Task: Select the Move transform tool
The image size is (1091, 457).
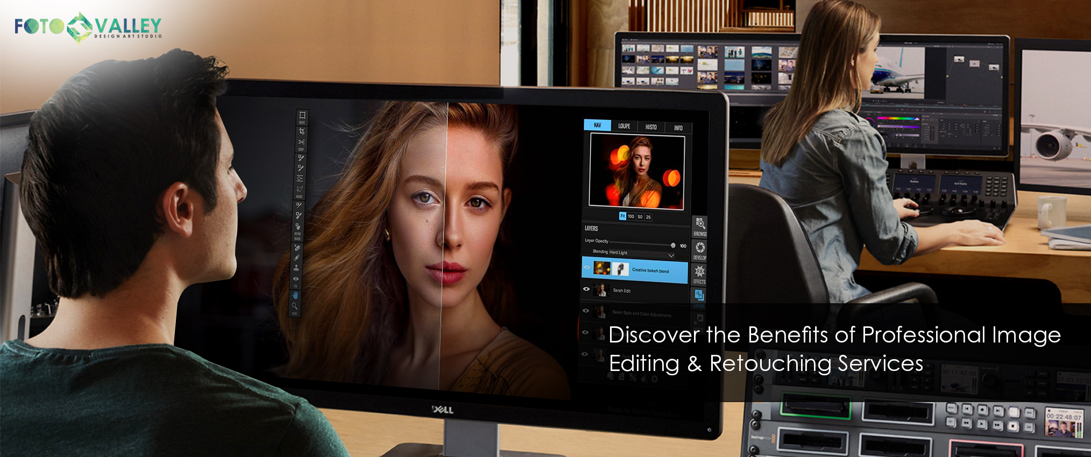Action: tap(302, 115)
